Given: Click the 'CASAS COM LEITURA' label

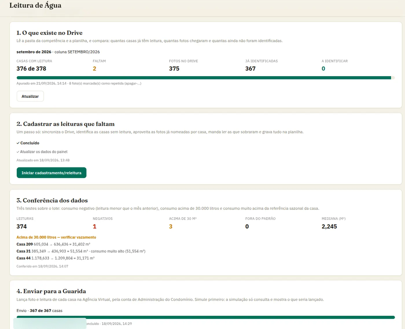Looking at the screenshot, I should [34, 61].
